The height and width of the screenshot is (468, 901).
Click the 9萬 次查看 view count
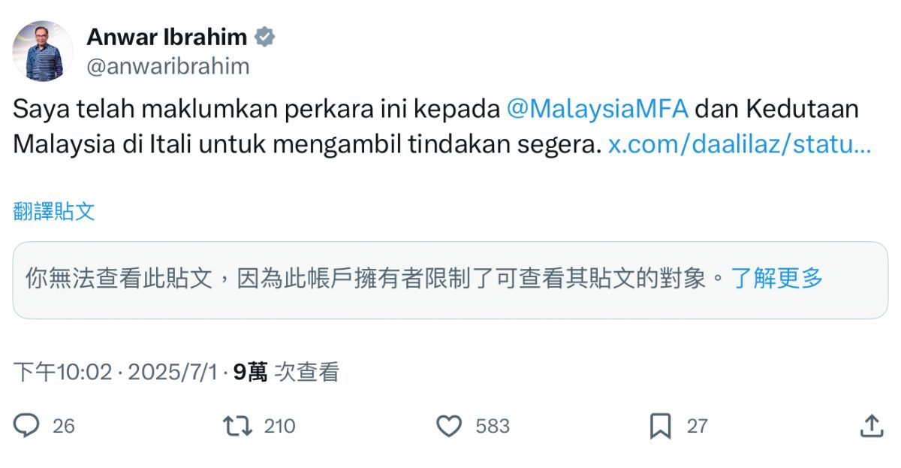pyautogui.click(x=286, y=372)
